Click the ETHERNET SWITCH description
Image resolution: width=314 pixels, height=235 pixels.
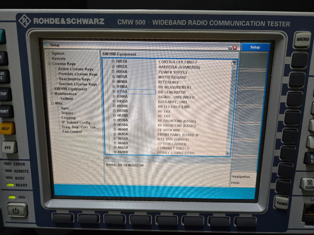(173, 148)
